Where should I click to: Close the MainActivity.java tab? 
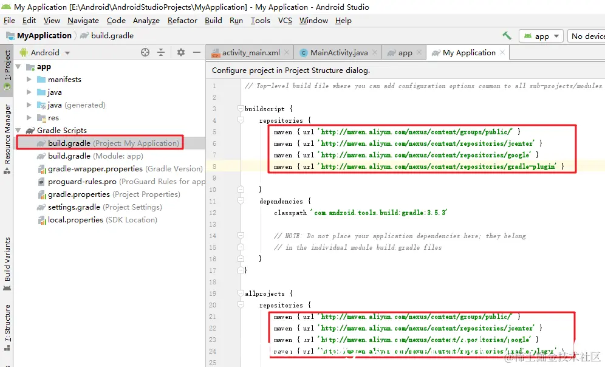tap(375, 52)
